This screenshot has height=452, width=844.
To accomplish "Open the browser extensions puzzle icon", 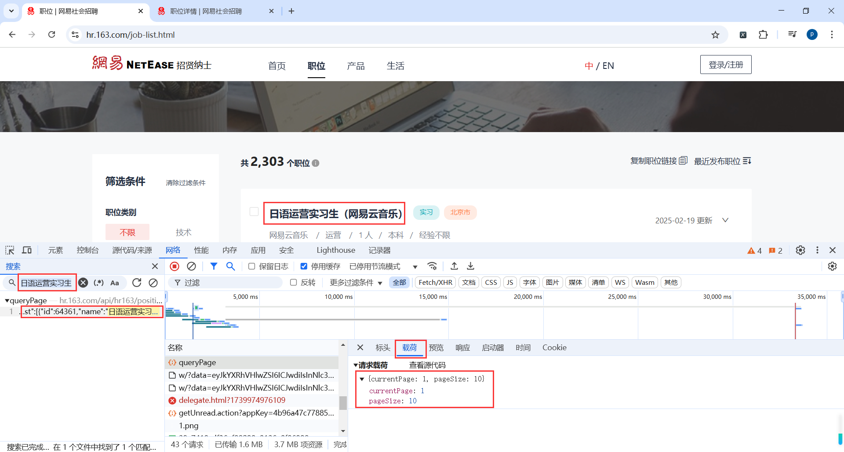I will coord(763,35).
